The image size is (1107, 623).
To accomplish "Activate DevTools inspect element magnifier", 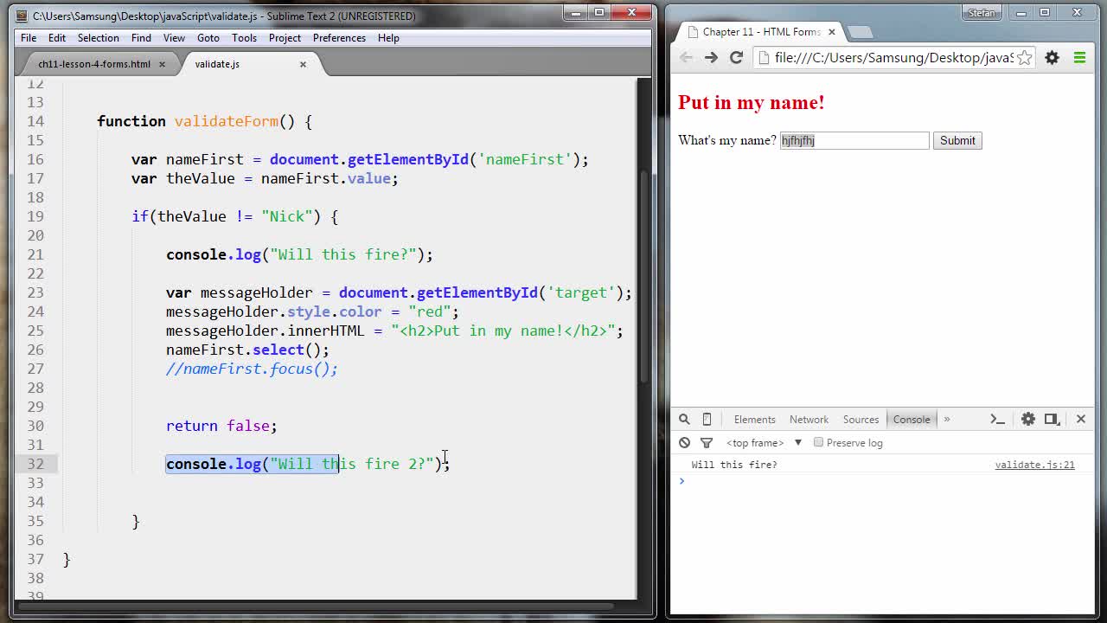I will (x=684, y=419).
